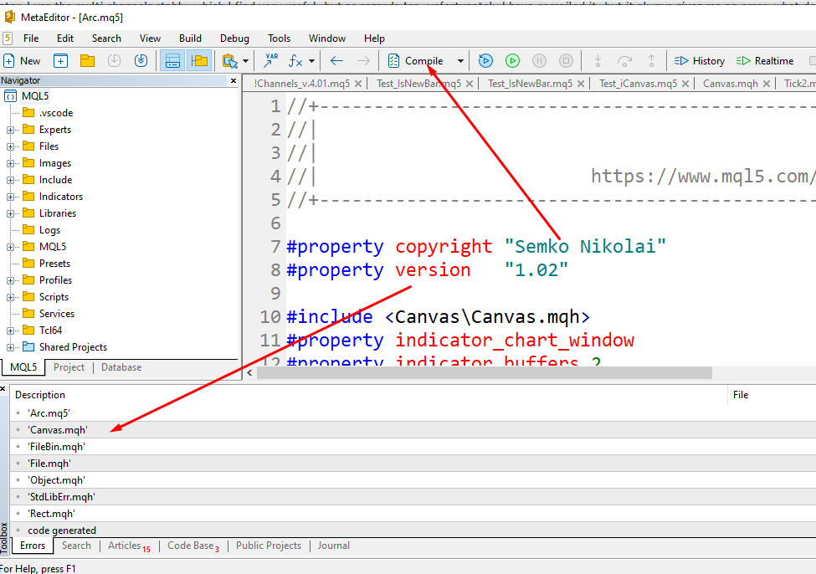Switch to the Canvas.mqh tab
The image size is (816, 574).
tap(731, 83)
